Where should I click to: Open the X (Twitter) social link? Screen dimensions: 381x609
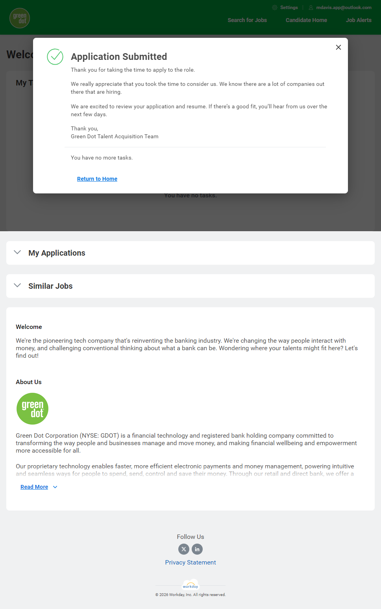(184, 549)
